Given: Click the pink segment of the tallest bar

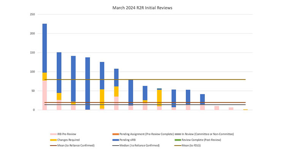Looking at the screenshot, I should 44,95.
